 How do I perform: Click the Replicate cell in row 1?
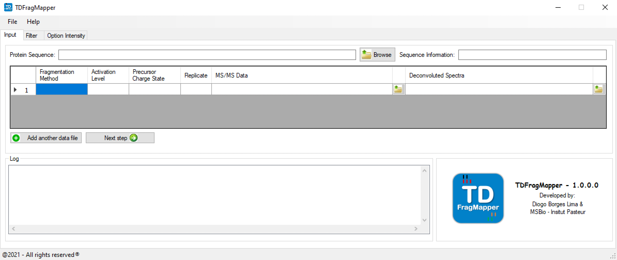pos(196,89)
